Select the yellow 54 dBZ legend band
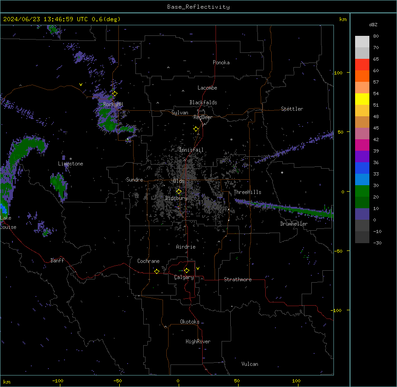The width and height of the screenshot is (397, 387). coord(362,99)
